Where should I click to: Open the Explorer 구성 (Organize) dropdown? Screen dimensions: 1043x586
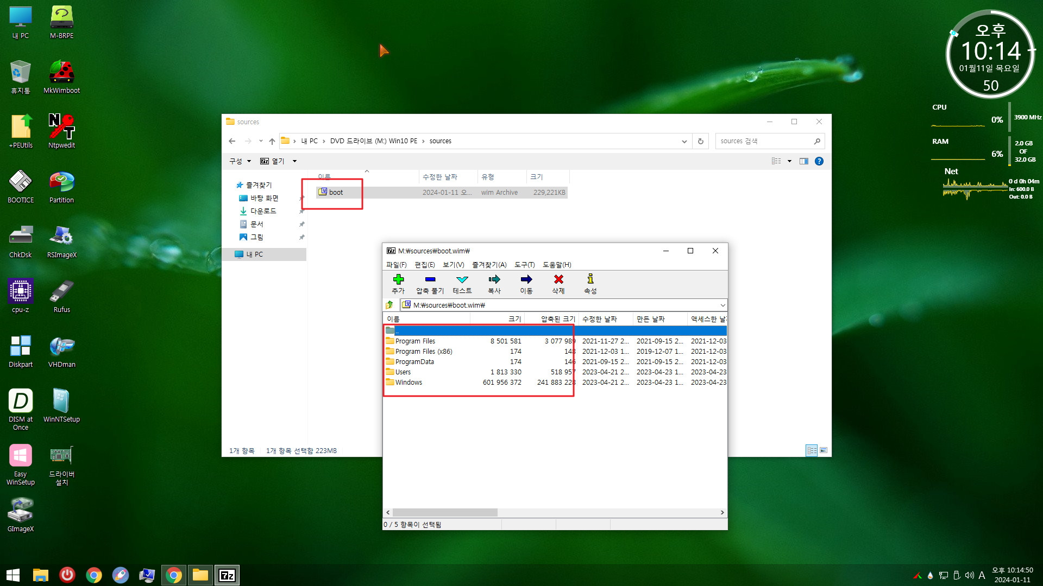coord(240,161)
